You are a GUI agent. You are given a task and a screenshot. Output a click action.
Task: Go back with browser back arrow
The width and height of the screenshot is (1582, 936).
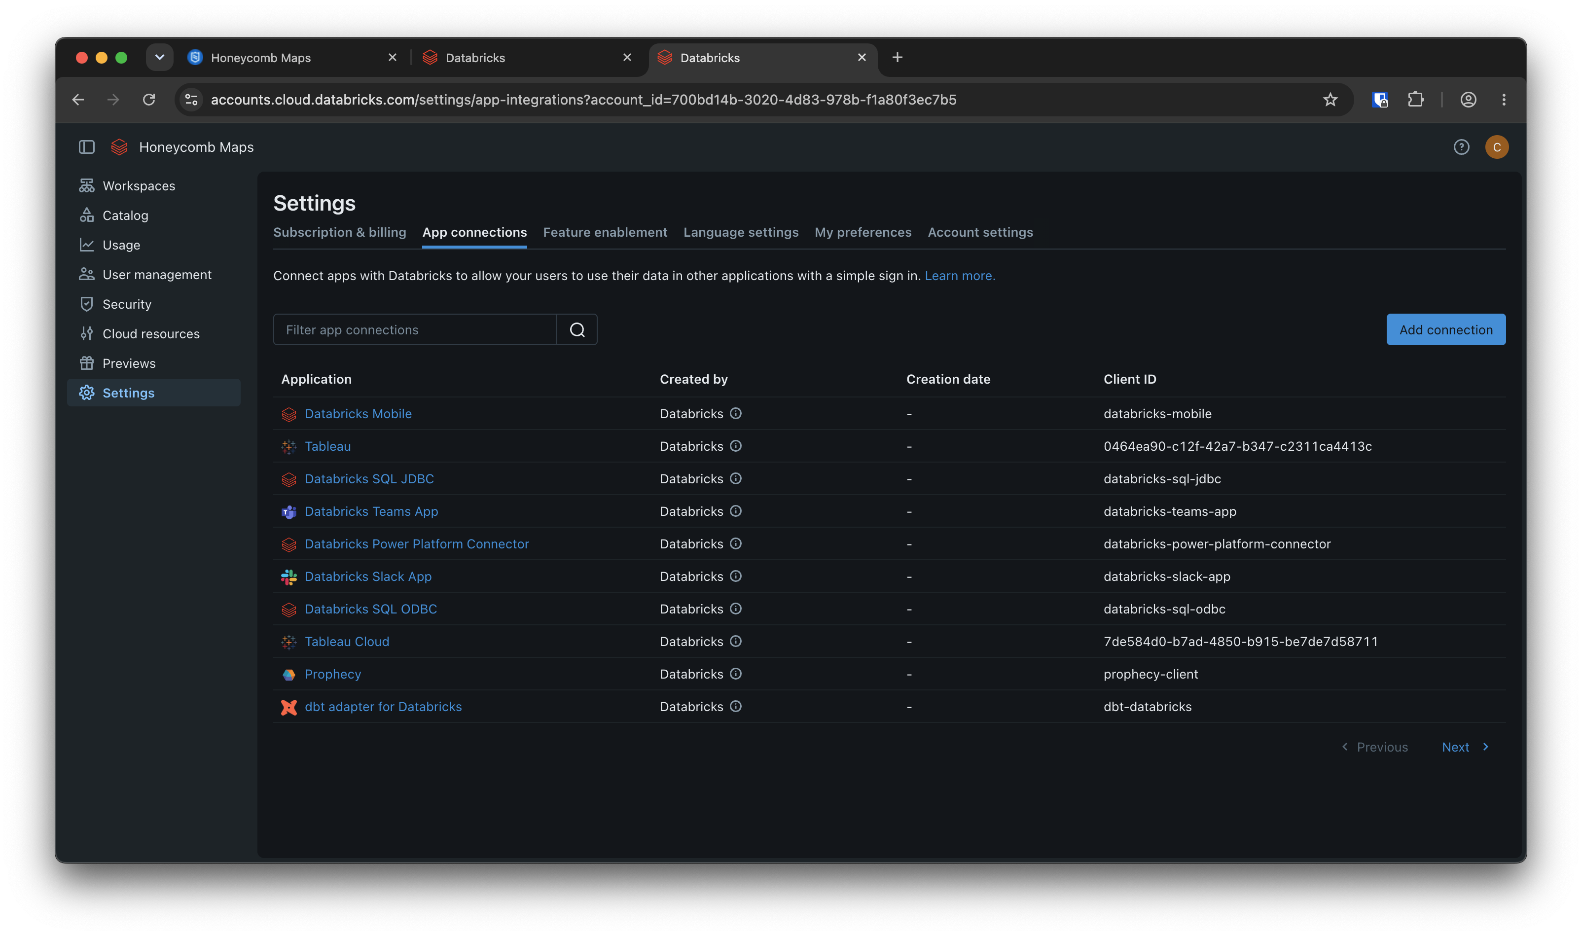(78, 100)
